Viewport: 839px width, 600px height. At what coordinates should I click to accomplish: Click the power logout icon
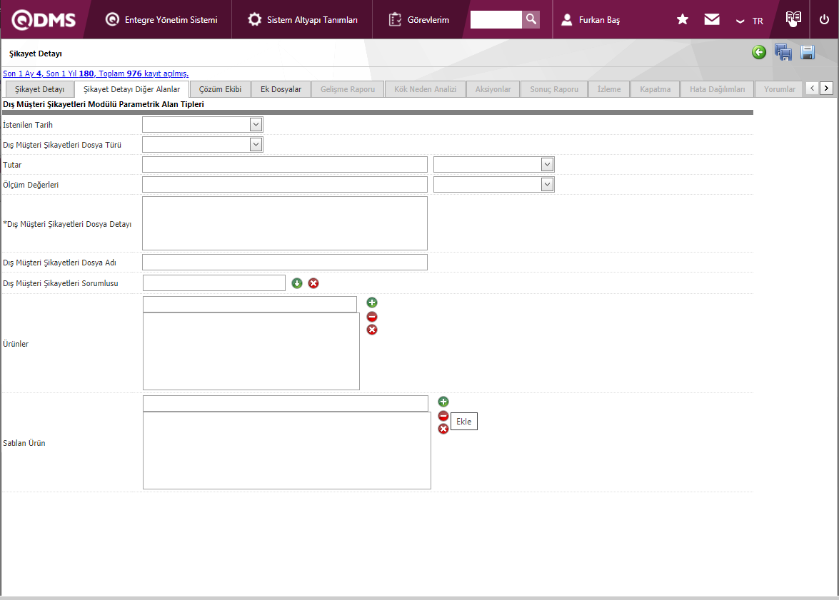pos(824,19)
